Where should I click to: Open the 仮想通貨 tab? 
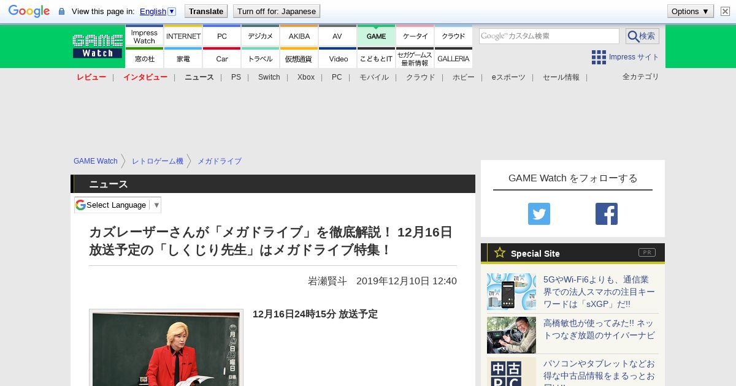tap(299, 58)
